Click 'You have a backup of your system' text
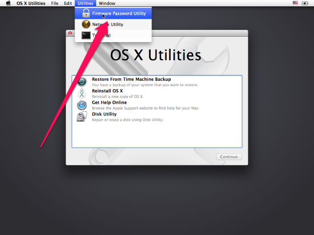The width and height of the screenshot is (314, 235). click(145, 85)
